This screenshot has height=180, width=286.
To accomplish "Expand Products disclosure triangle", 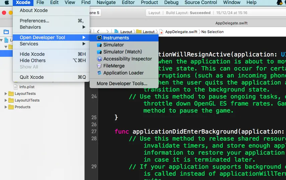I will click(x=6, y=107).
